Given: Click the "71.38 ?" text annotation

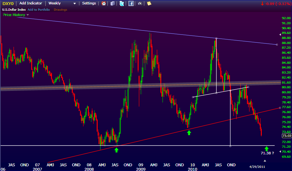Looking at the screenshot, I should coord(267,153).
